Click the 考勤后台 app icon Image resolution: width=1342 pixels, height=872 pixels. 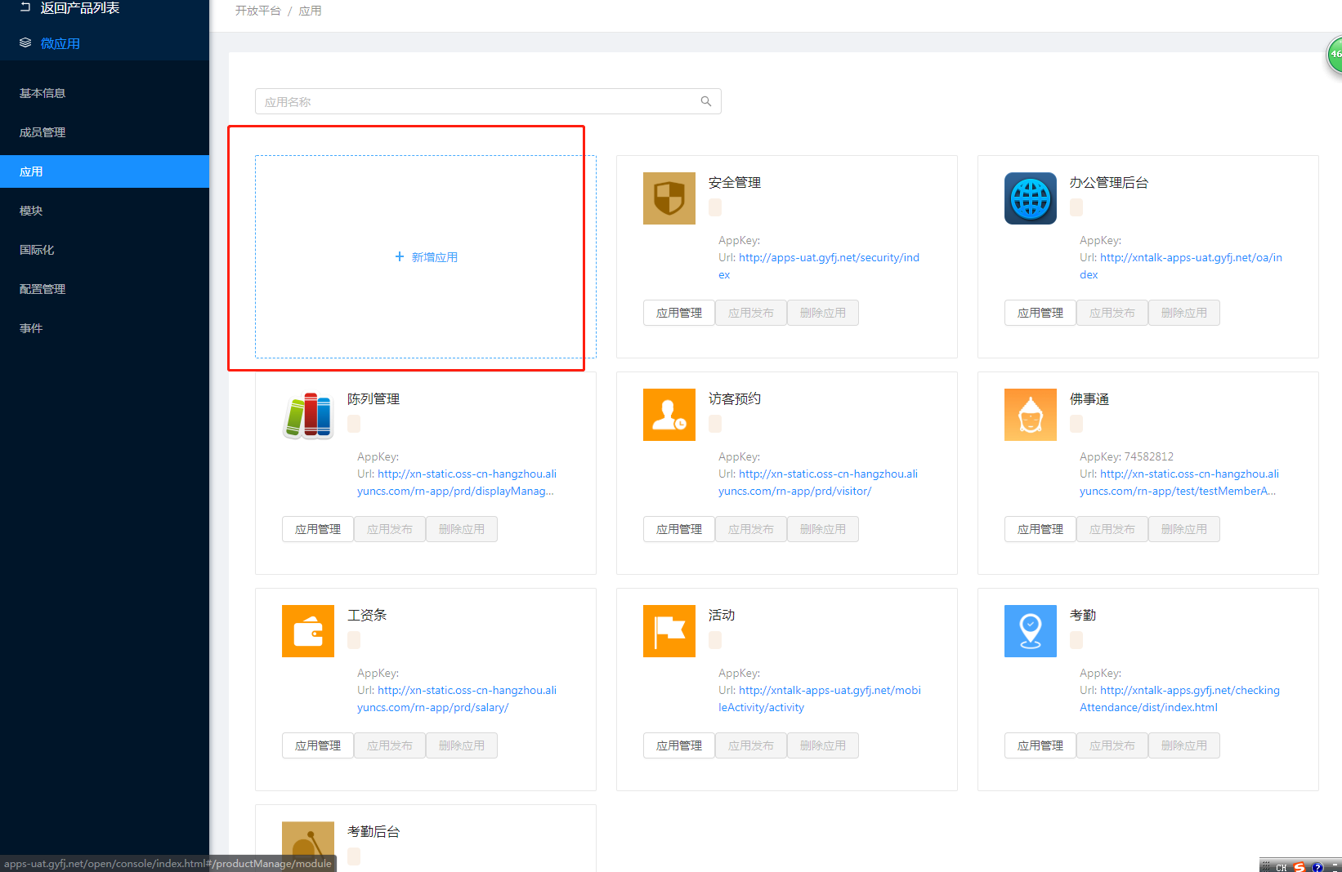[308, 846]
